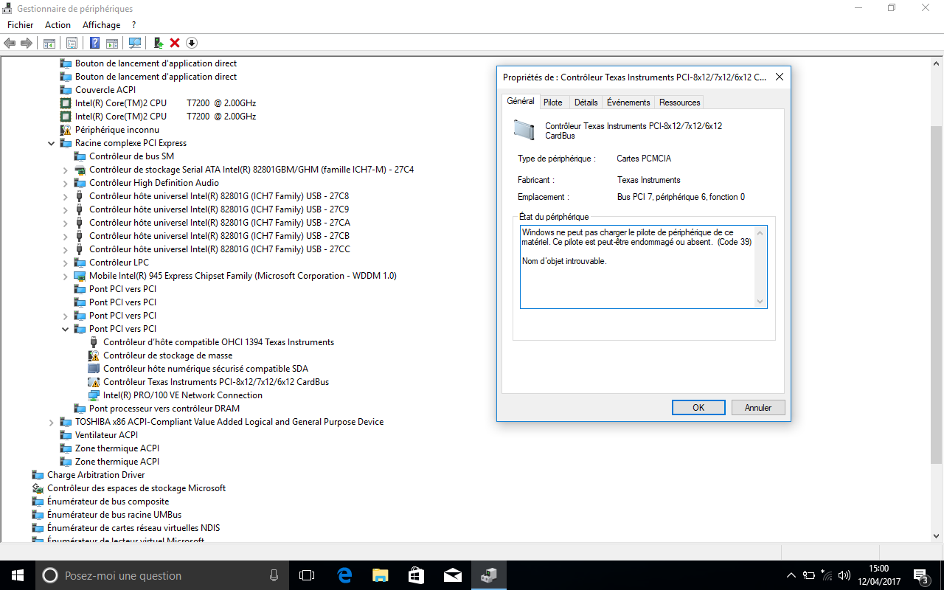The height and width of the screenshot is (590, 944).
Task: Click the Intel PRO/100 VE network adapter icon
Action: pyautogui.click(x=94, y=395)
